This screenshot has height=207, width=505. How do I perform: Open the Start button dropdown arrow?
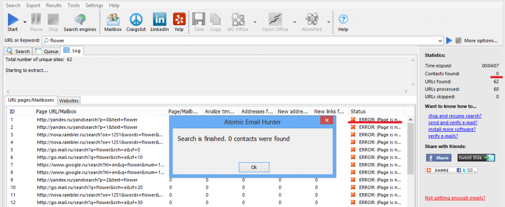point(25,22)
